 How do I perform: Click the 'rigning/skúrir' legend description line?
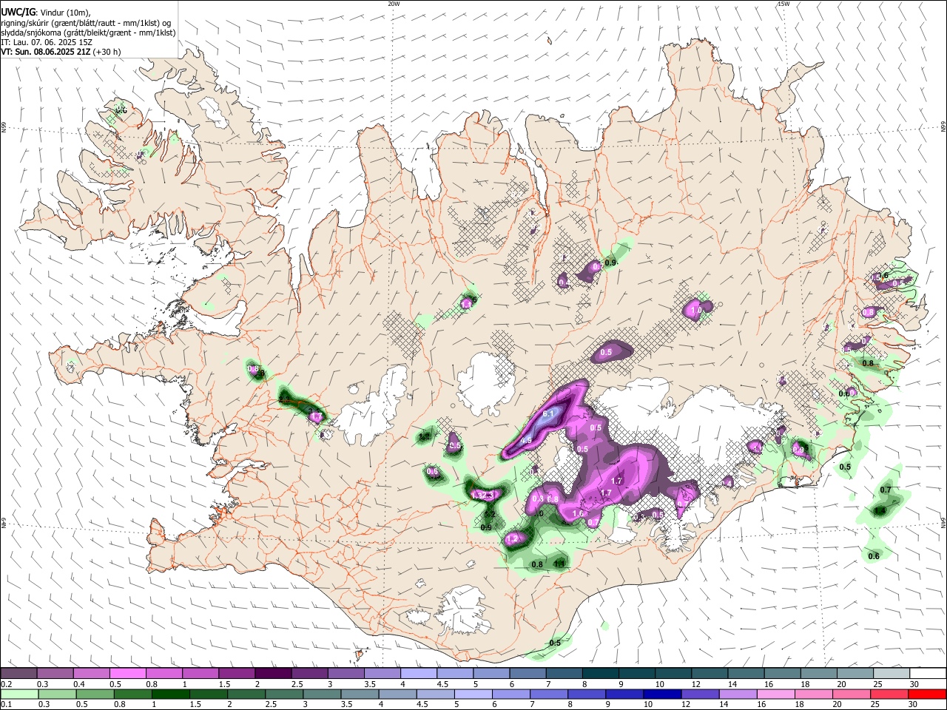point(87,23)
